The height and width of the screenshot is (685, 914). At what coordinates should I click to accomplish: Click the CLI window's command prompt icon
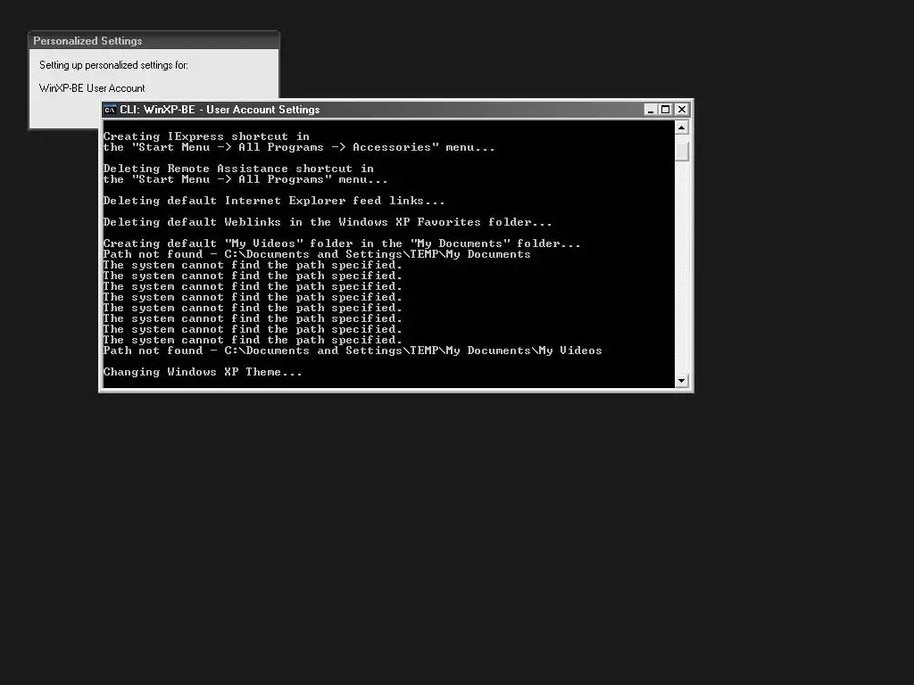[x=110, y=110]
